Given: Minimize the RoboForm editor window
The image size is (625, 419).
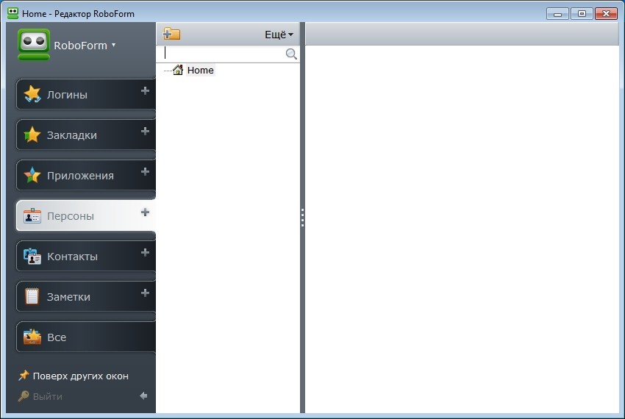Looking at the screenshot, I should [x=557, y=14].
